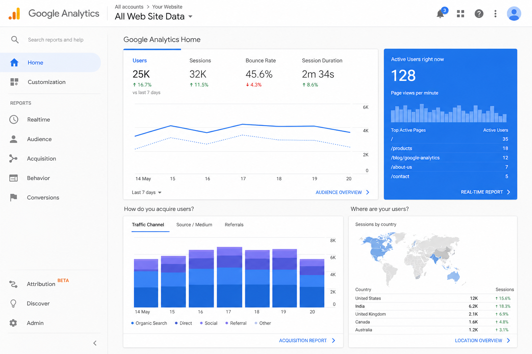Click the Acquisition branching icon
This screenshot has height=354, width=532.
tap(13, 159)
